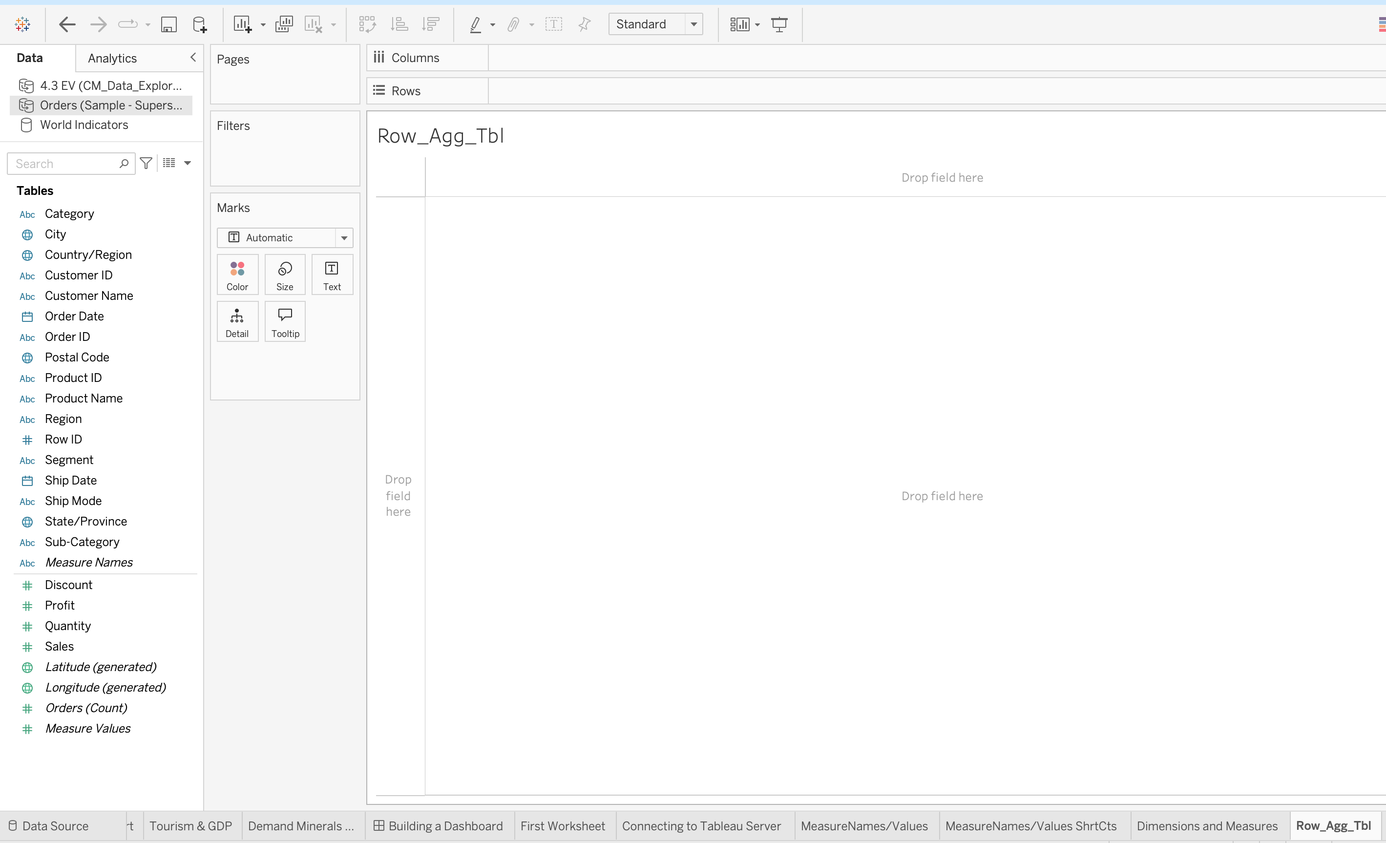Screen dimensions: 1386x843
Task: Click the Duplicate sheet icon
Action: click(x=283, y=24)
